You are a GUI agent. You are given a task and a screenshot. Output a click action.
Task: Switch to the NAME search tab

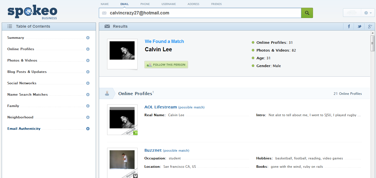105,4
